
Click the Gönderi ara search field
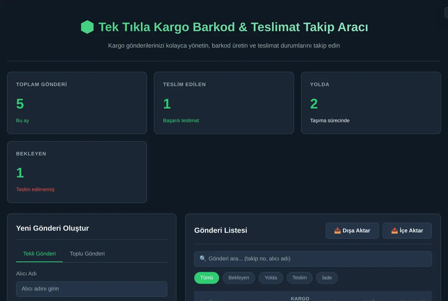(x=313, y=259)
